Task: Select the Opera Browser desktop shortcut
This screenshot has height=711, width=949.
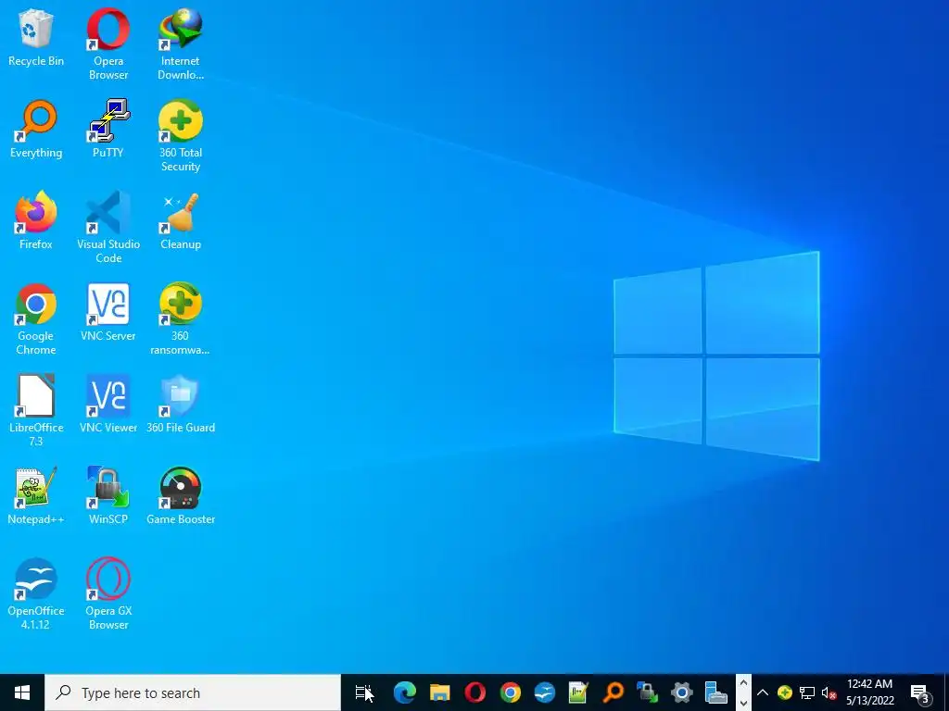Action: pos(108,44)
